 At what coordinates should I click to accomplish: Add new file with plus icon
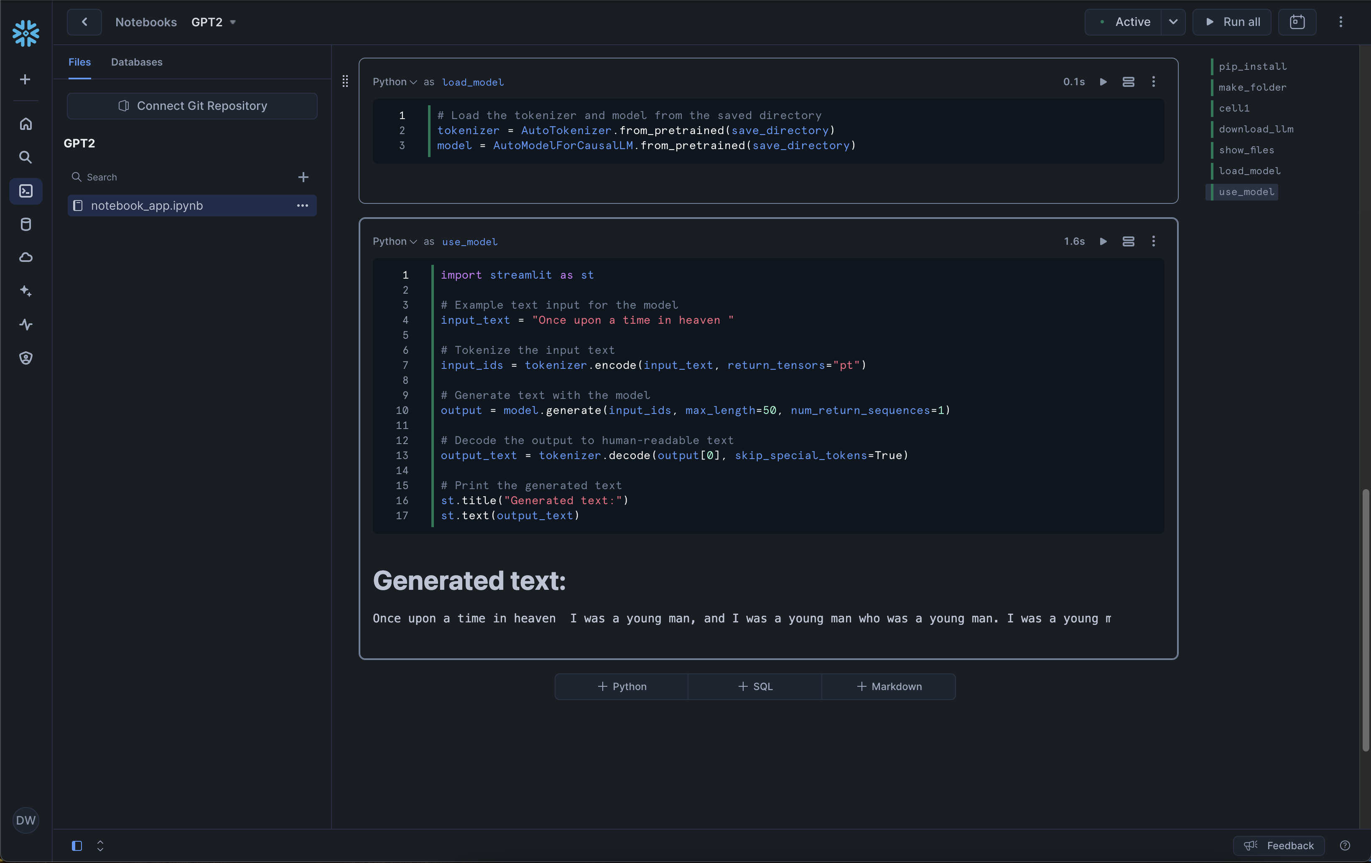click(303, 177)
